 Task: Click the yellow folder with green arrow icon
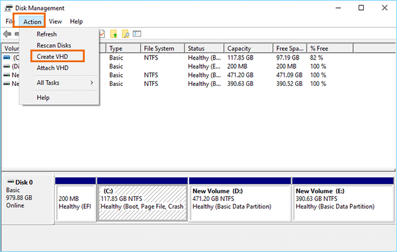(114, 34)
